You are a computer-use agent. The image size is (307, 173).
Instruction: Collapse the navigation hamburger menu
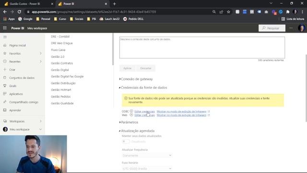point(5,37)
